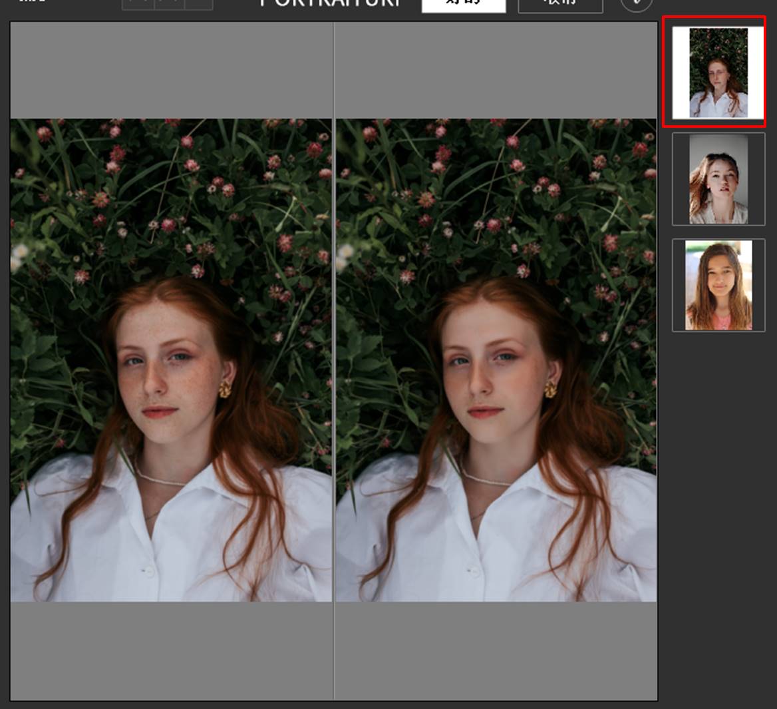Click the first segment of the top toolbar group
Viewport: 777px width, 709px height.
[x=138, y=4]
